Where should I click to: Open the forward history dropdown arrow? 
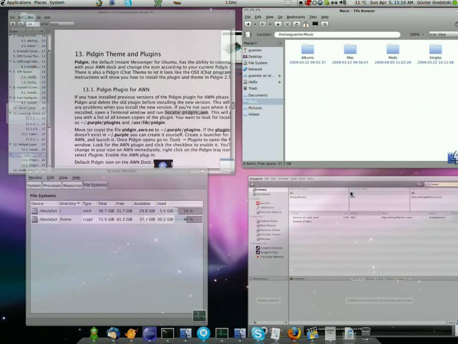pos(270,24)
